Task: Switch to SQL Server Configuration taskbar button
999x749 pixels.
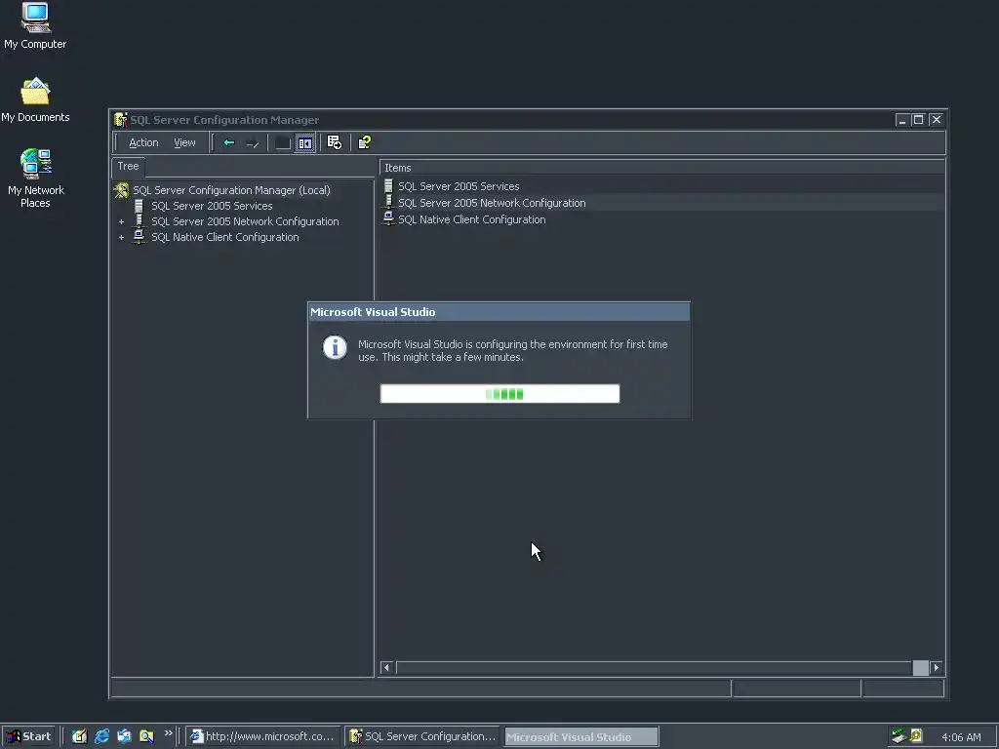Action: click(423, 736)
